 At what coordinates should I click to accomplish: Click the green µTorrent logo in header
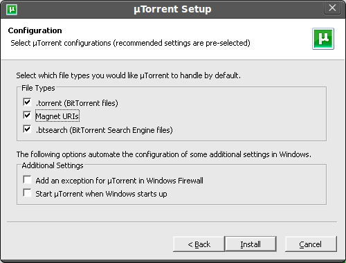coord(323,39)
